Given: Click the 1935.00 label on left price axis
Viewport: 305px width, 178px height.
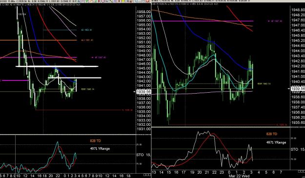Looking at the screenshot, I should pyautogui.click(x=144, y=112).
